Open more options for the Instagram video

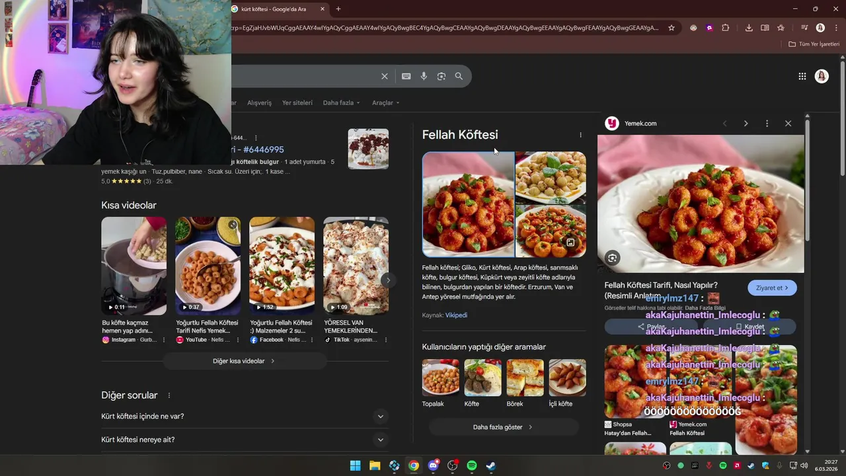[x=164, y=340]
